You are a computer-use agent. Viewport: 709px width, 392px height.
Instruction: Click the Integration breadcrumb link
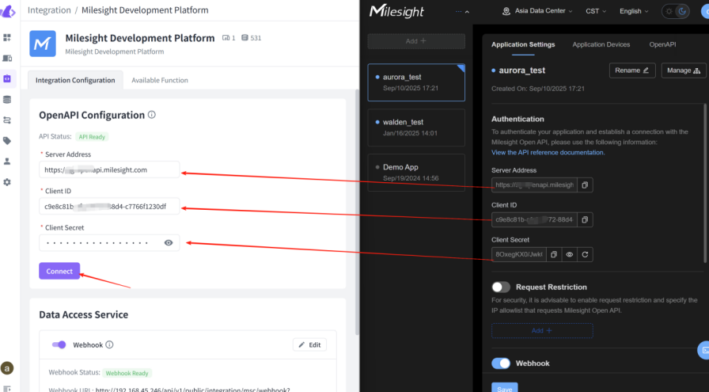coord(49,10)
